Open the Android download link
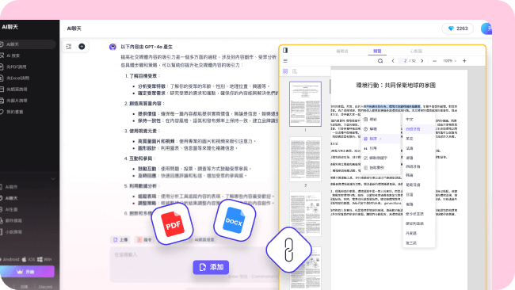 10,259
